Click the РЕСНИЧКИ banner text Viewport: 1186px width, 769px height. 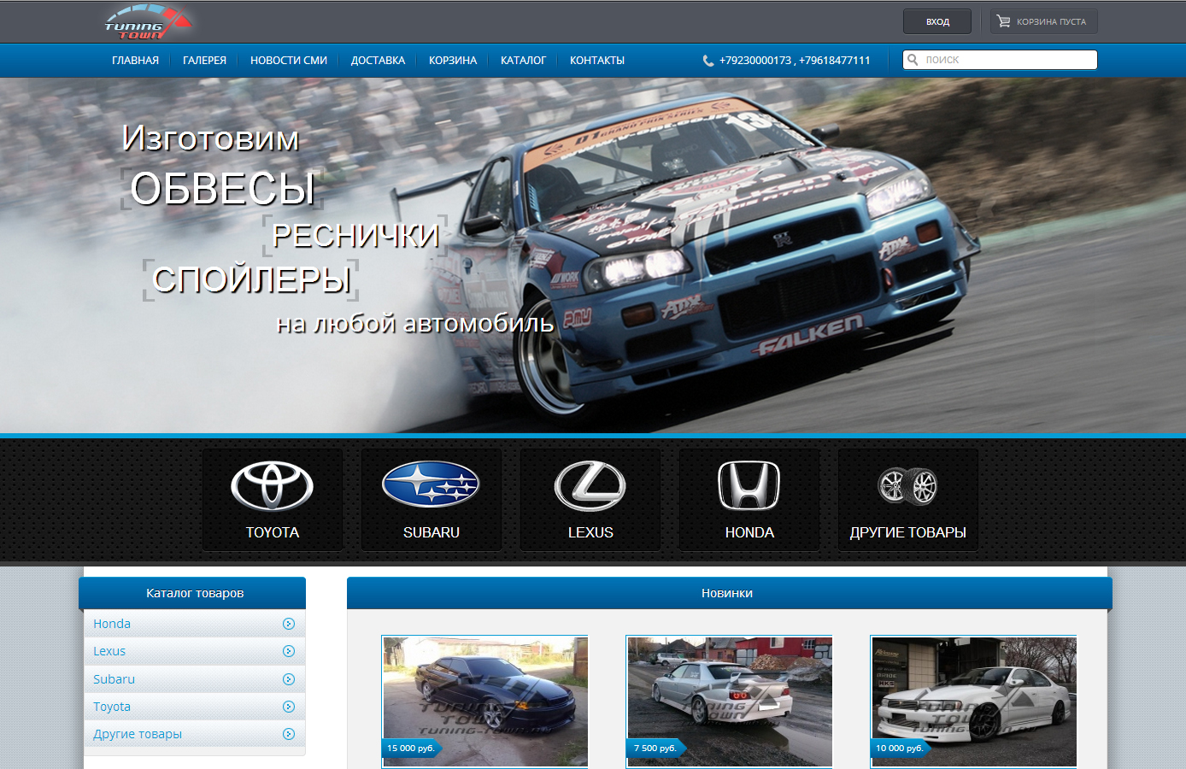(355, 236)
